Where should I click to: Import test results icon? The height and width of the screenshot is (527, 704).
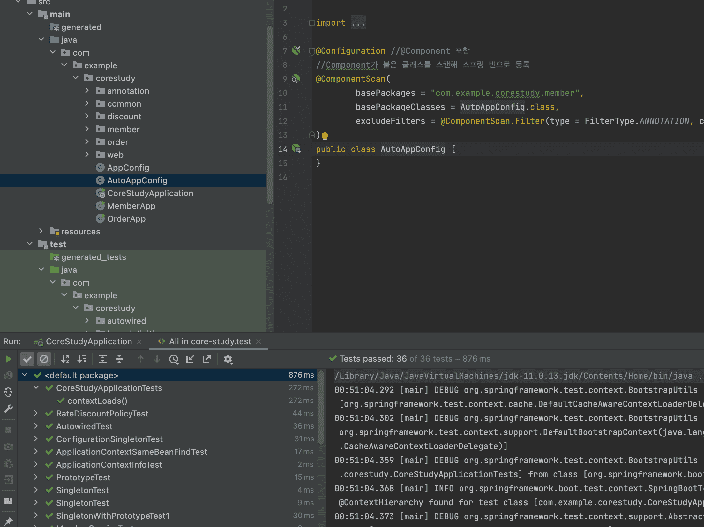[x=190, y=359]
